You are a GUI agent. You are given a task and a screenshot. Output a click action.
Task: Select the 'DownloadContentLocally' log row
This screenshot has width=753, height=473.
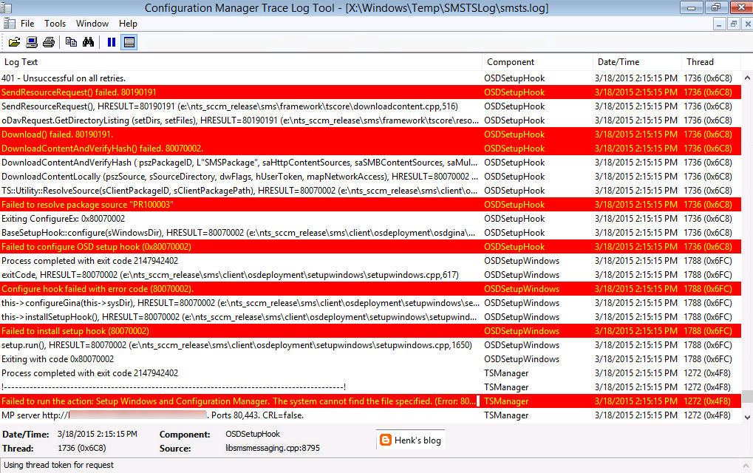click(370, 177)
